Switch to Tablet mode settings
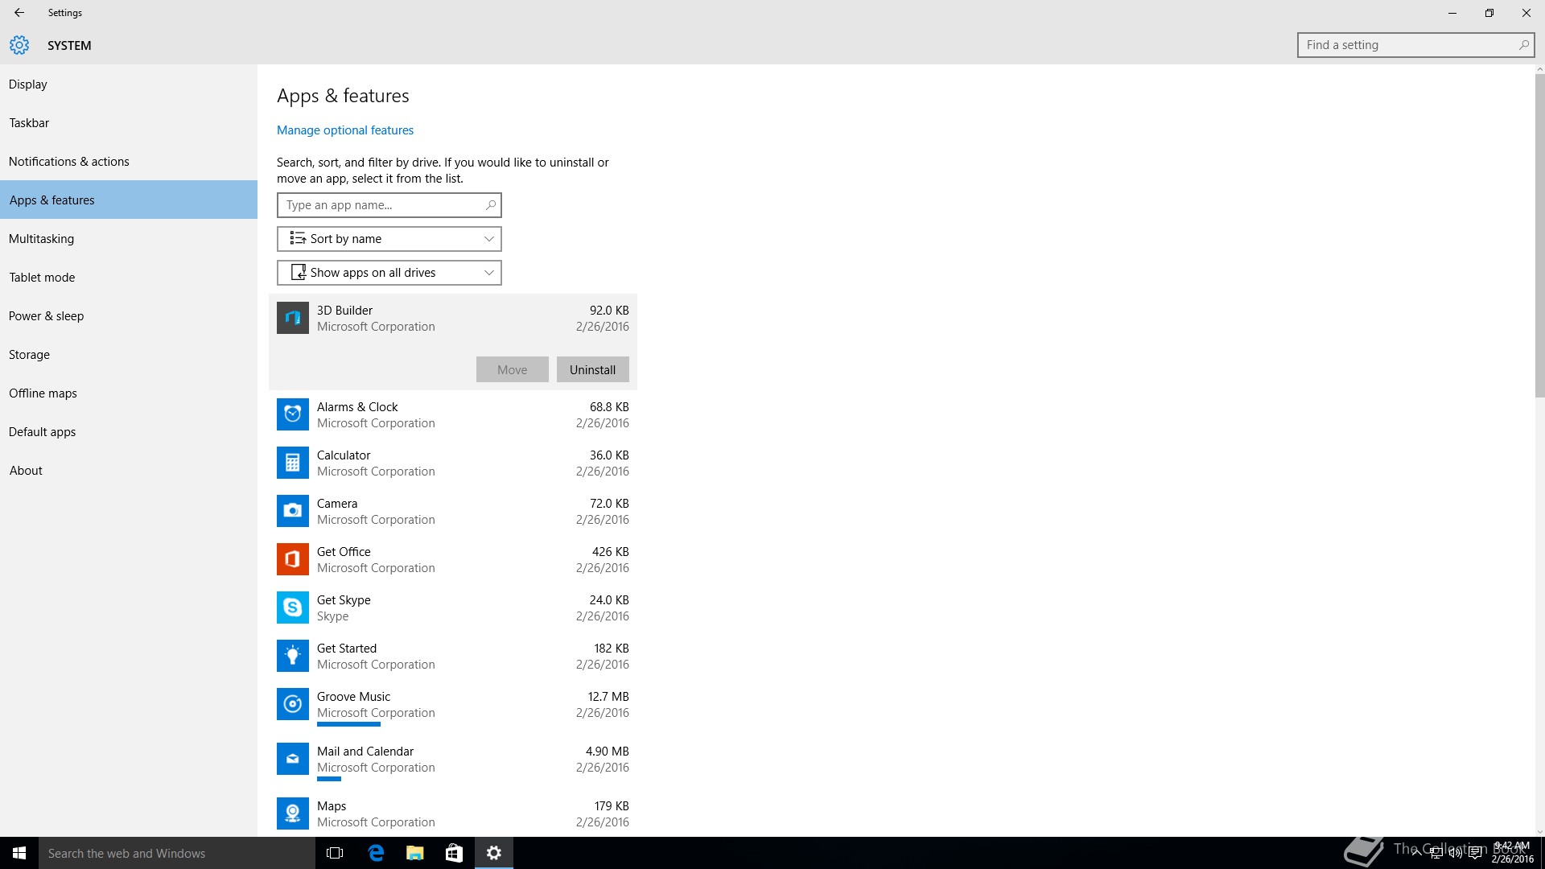 tap(129, 278)
